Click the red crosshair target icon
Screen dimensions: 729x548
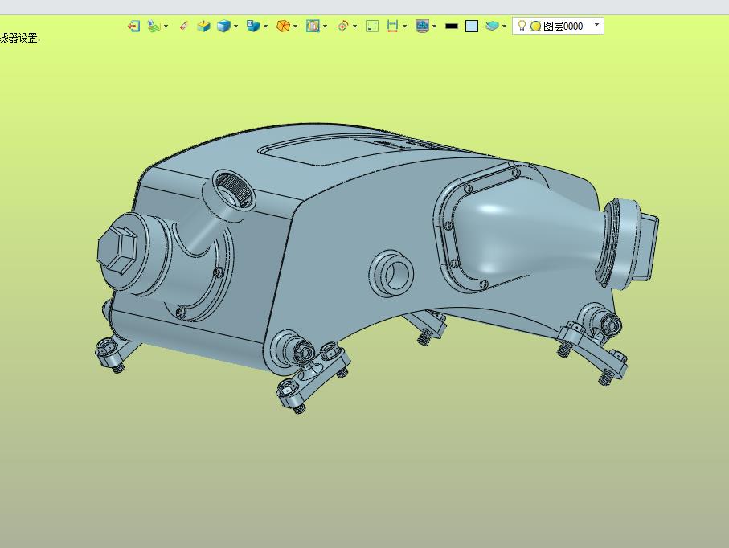[x=342, y=26]
